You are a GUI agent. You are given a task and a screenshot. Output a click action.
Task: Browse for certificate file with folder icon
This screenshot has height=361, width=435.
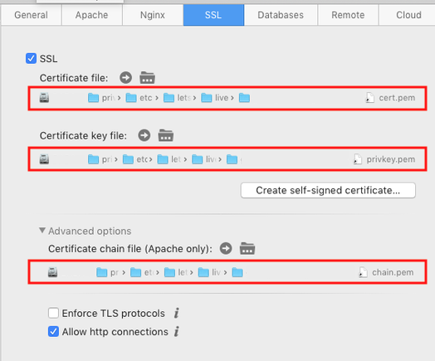point(147,78)
